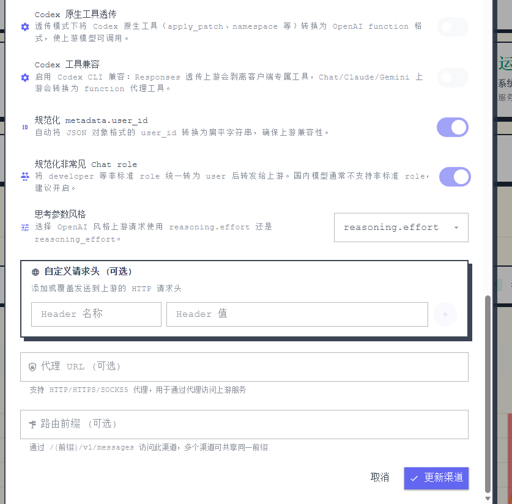
Task: Click the plus button to add header
Action: tap(445, 314)
